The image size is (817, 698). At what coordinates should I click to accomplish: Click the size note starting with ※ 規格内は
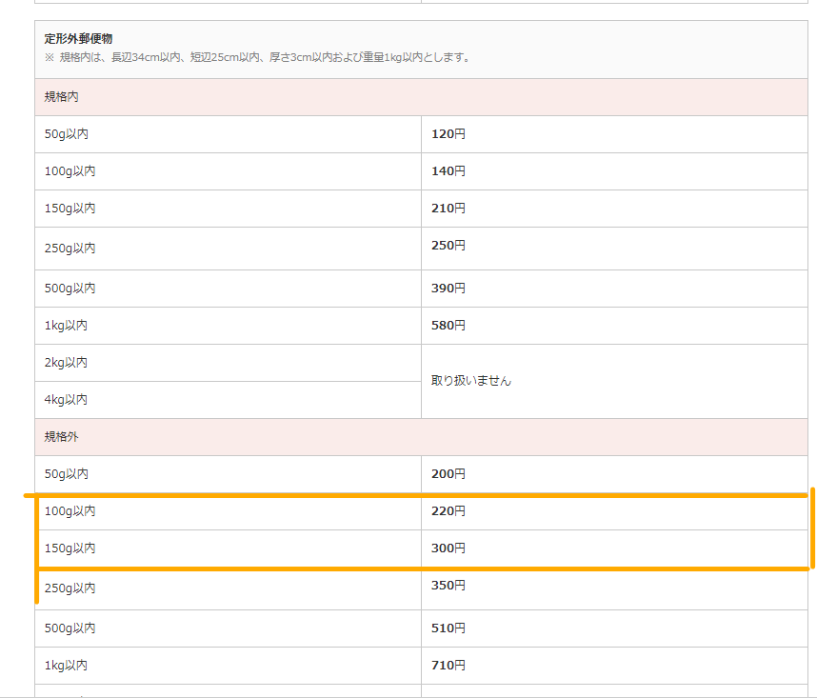click(257, 57)
